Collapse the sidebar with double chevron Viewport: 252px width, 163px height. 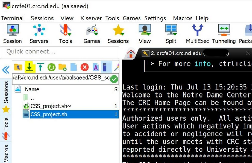tap(6, 70)
